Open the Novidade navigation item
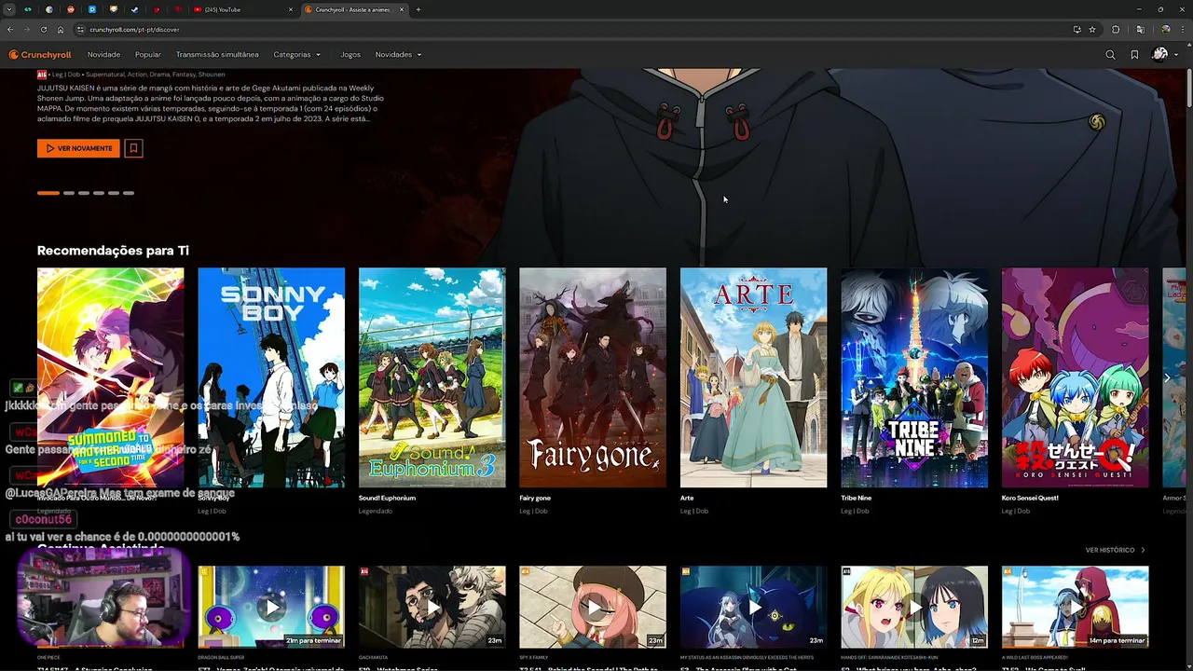 coord(103,55)
